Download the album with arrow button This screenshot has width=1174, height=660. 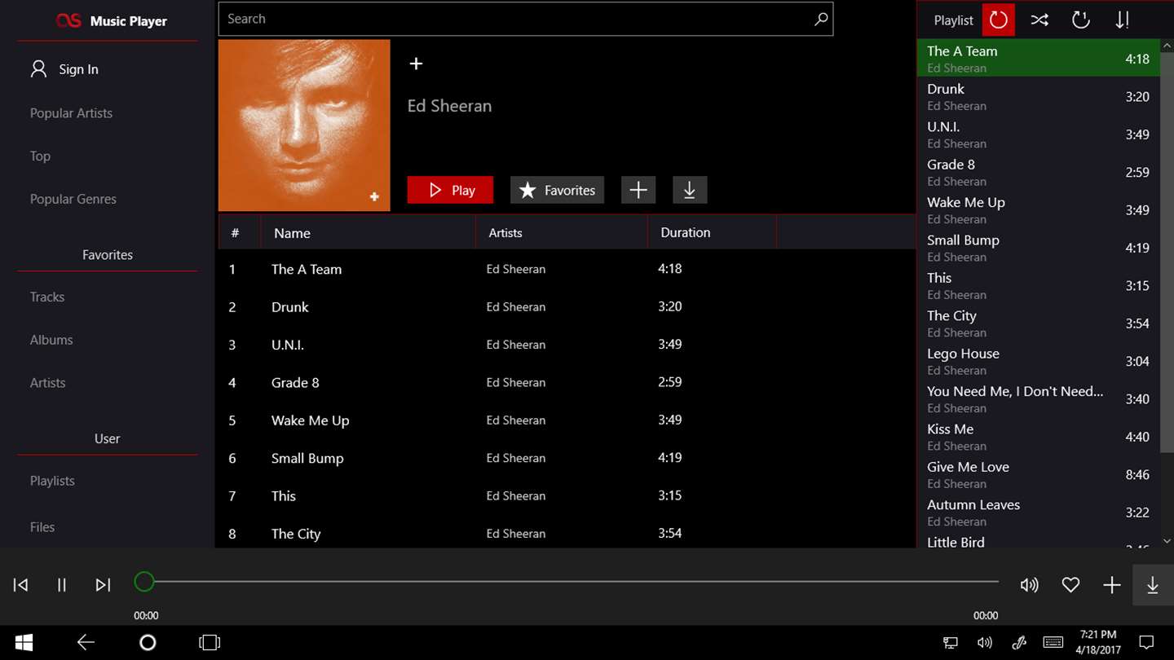coord(690,190)
